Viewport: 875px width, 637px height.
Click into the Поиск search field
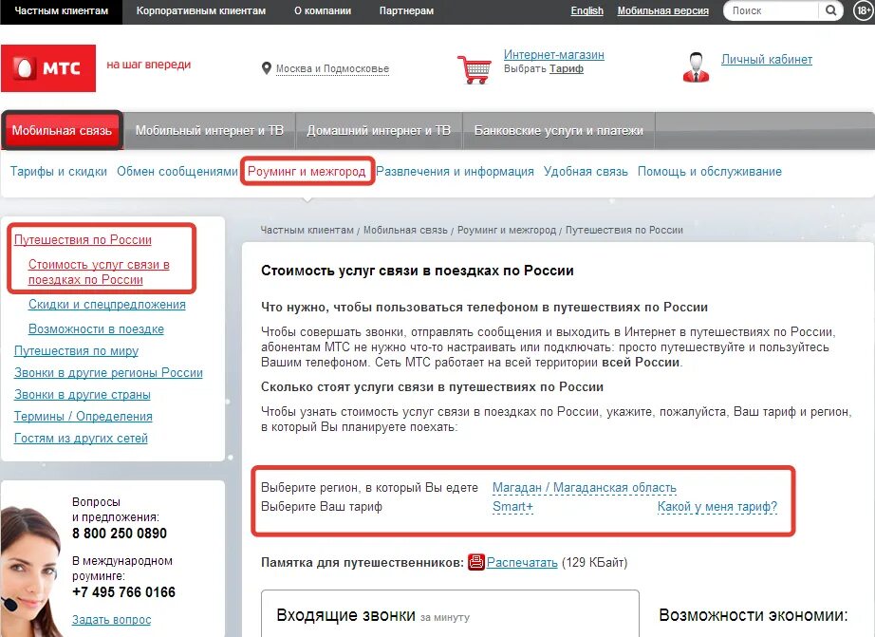773,10
